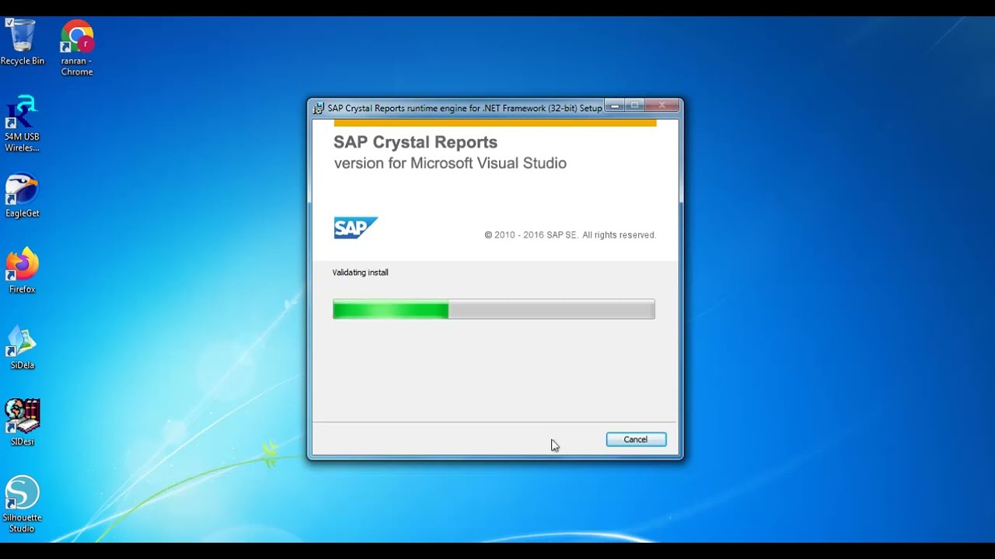Image resolution: width=995 pixels, height=559 pixels.
Task: Click the "Validating install" status text
Action: pos(361,273)
